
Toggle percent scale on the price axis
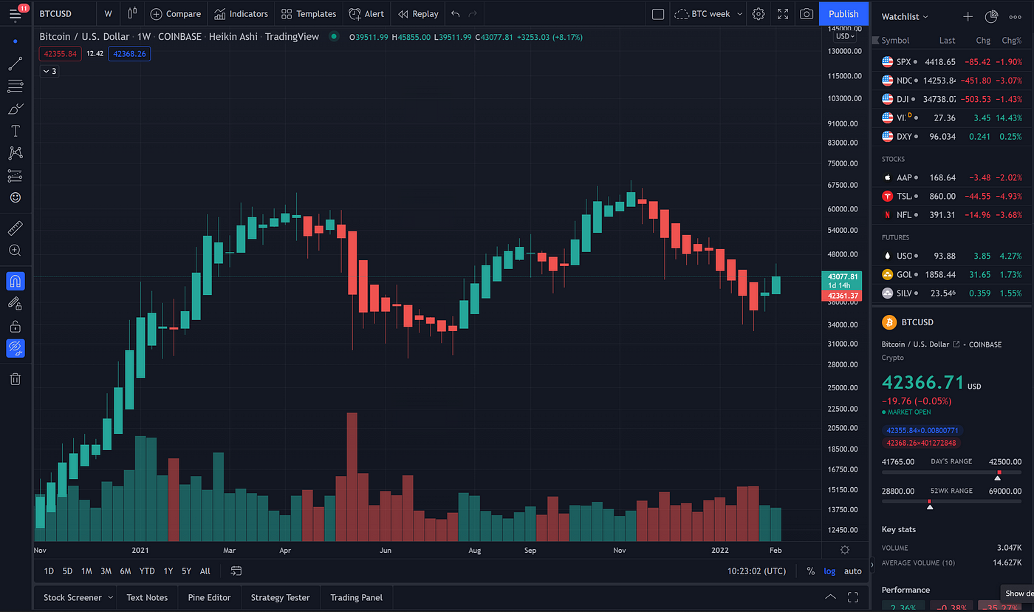point(811,571)
